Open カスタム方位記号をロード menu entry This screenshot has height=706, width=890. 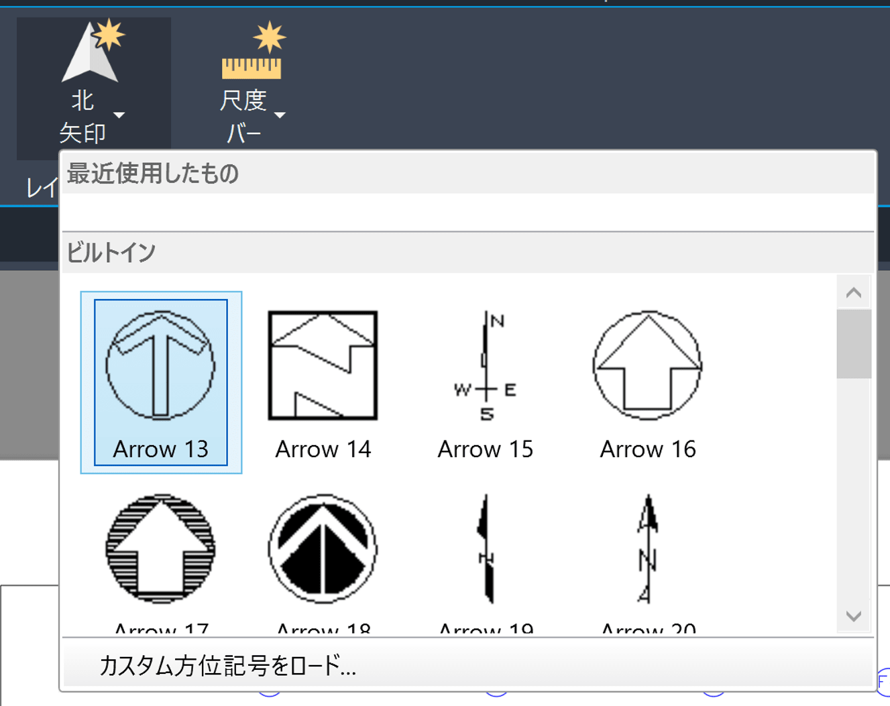(228, 666)
